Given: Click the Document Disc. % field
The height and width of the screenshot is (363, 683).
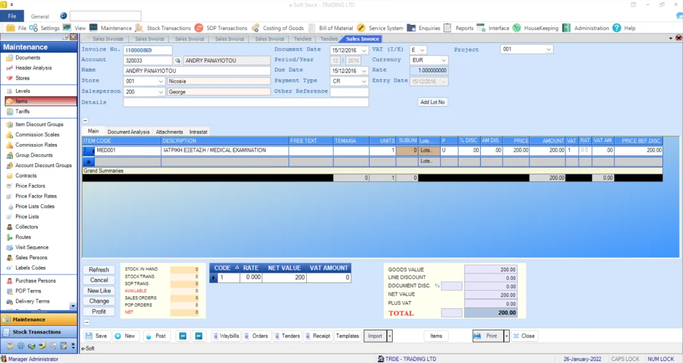Looking at the screenshot, I should tap(451, 286).
